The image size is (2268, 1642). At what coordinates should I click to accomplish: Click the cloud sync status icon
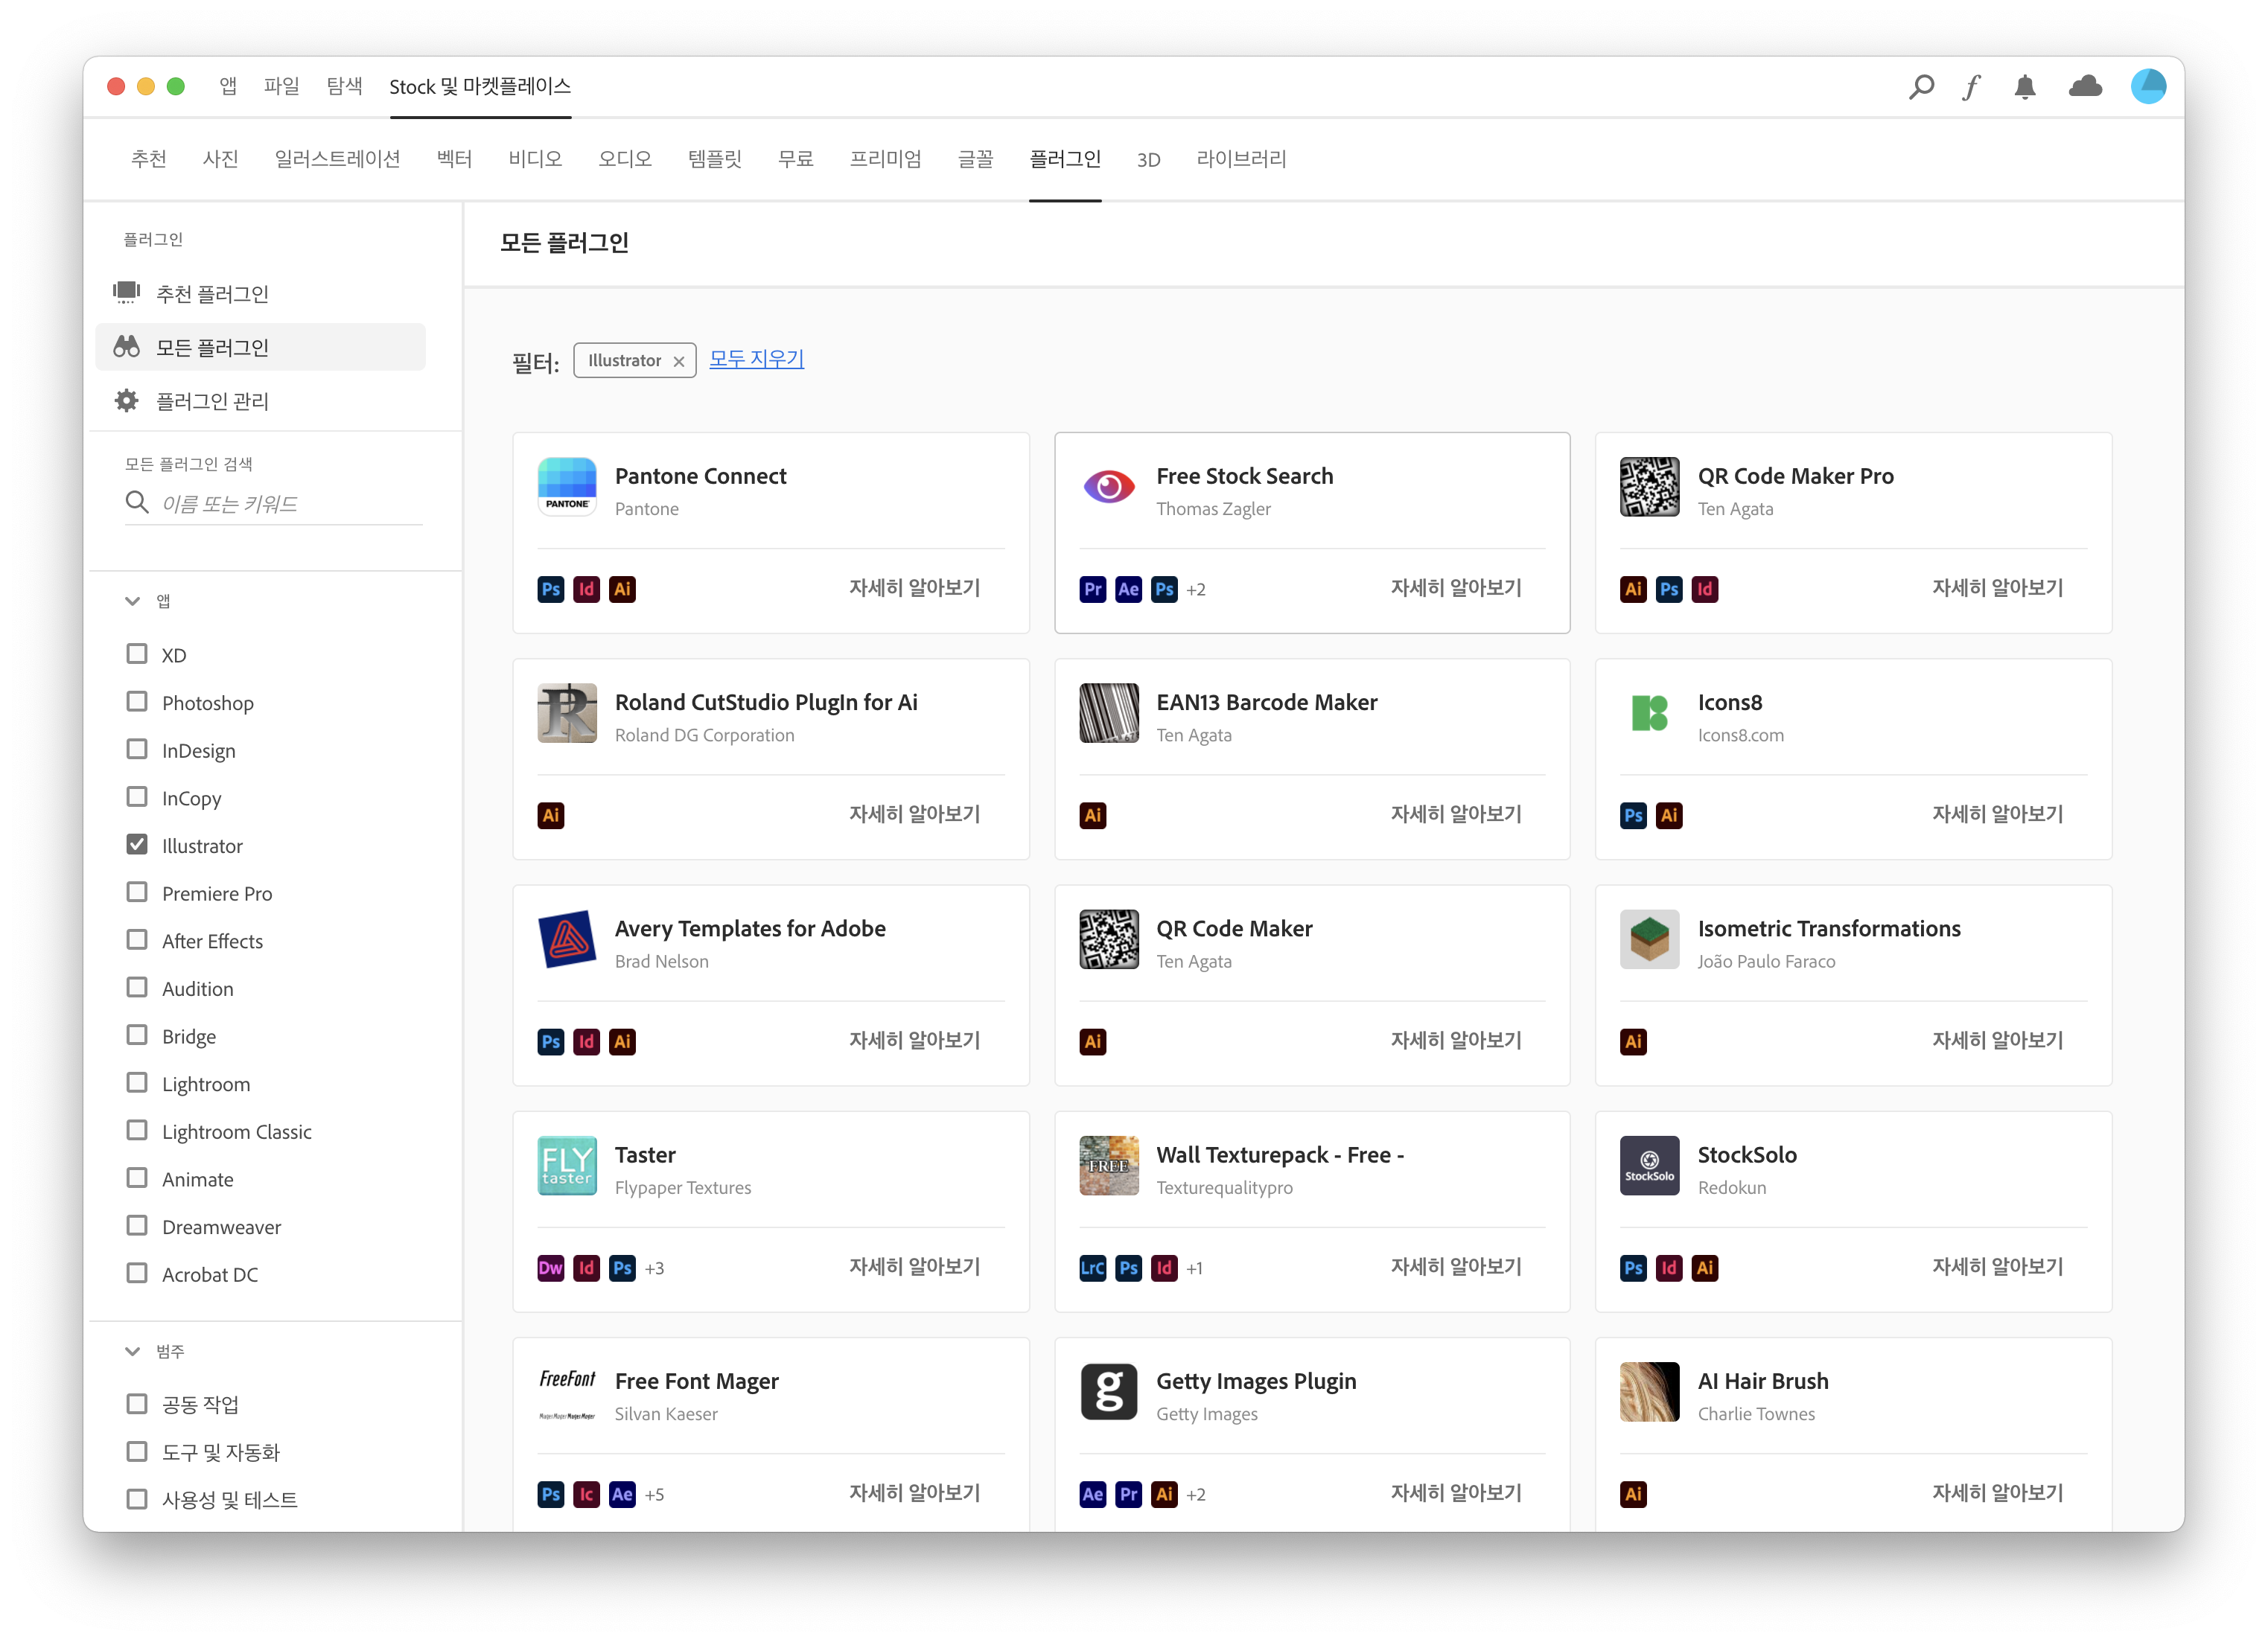point(2085,87)
